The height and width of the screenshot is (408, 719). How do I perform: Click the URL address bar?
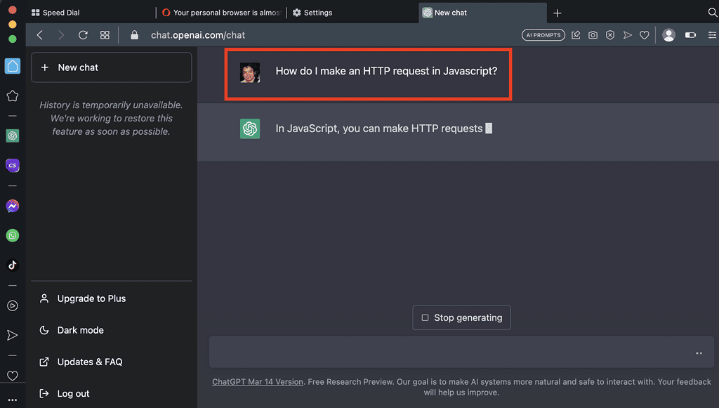(197, 35)
